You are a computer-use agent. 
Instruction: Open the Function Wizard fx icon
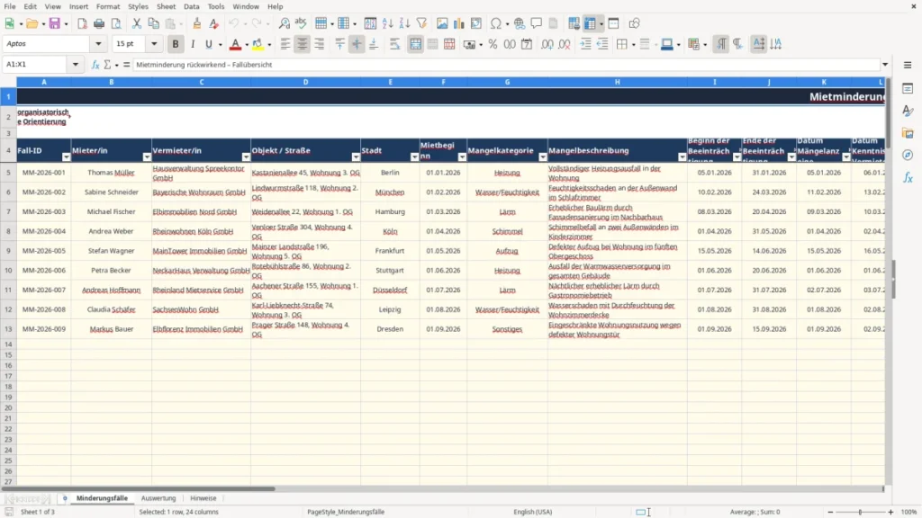(95, 65)
